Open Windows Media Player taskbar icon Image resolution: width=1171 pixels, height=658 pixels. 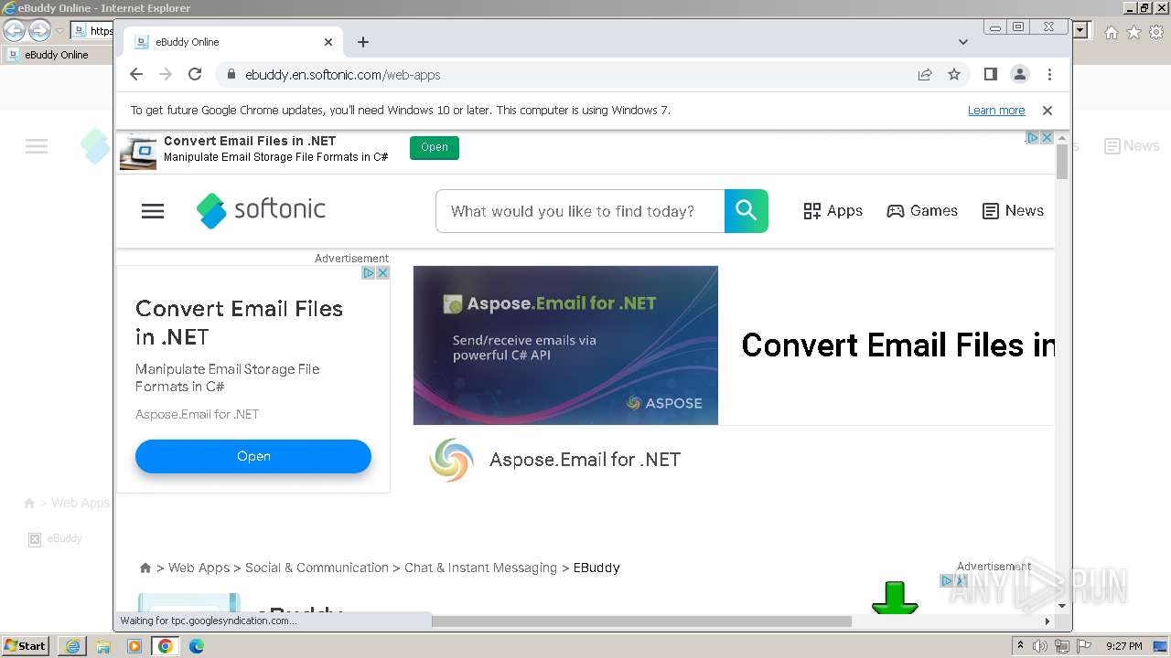pos(134,646)
